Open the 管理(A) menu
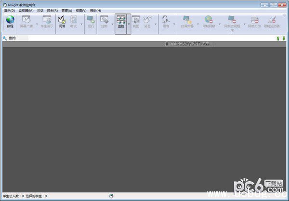The height and width of the screenshot is (201, 289). 66,10
